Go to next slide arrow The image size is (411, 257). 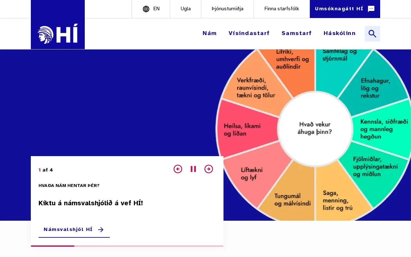209,169
